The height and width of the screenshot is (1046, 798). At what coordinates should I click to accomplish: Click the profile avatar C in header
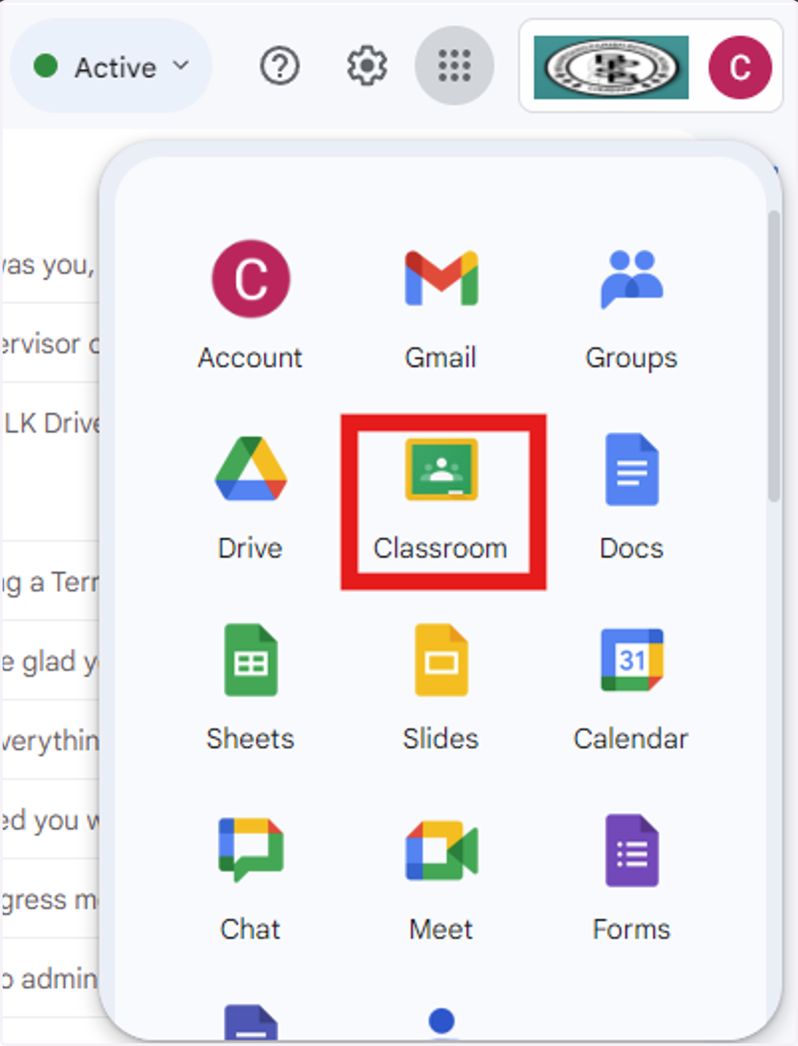pyautogui.click(x=739, y=67)
